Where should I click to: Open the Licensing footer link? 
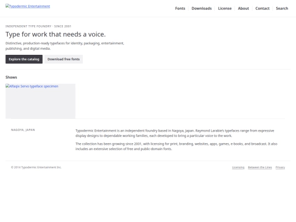(238, 167)
